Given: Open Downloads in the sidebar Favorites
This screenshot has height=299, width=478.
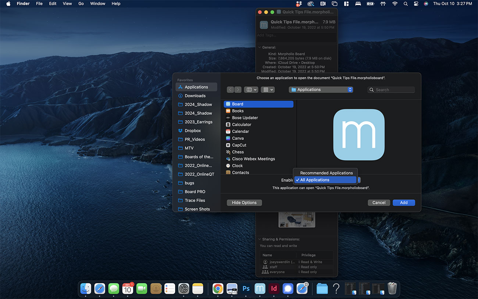Looking at the screenshot, I should click(x=195, y=96).
